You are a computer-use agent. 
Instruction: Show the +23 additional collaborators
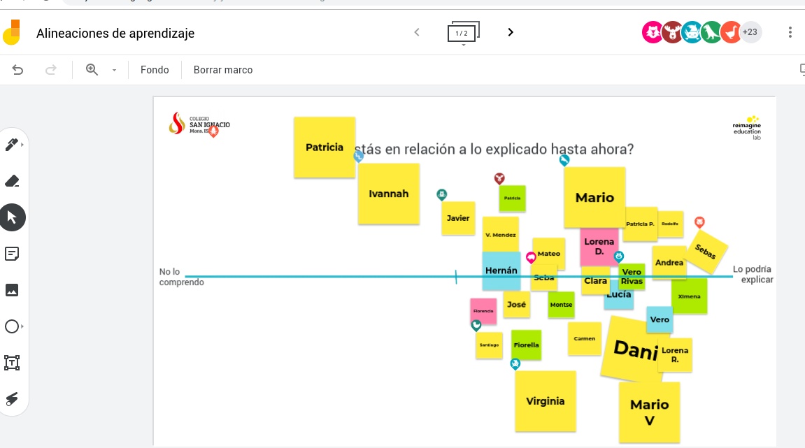(750, 32)
